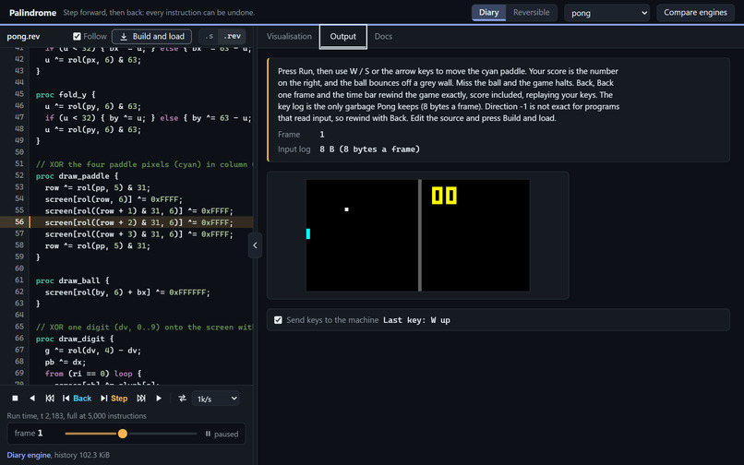
Task: Click line 62 screen[rol(by, 6) + bx] code
Action: pyautogui.click(x=127, y=292)
